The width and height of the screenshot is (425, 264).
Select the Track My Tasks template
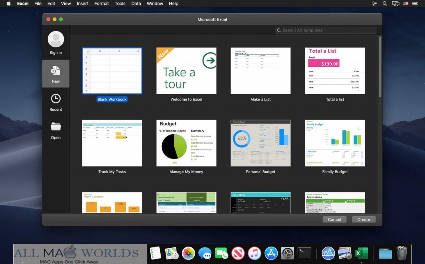click(x=112, y=143)
